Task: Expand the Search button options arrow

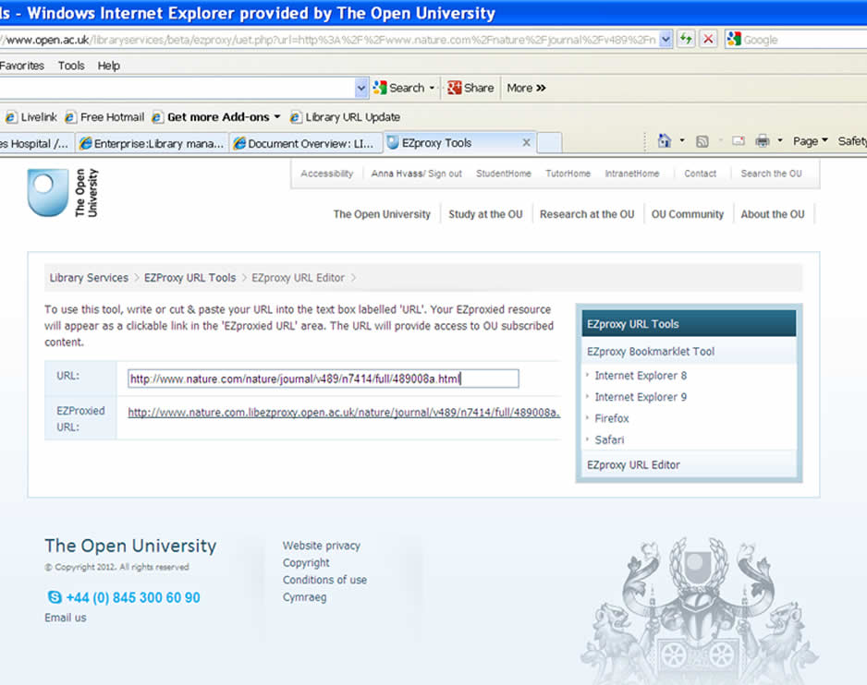Action: (x=432, y=88)
